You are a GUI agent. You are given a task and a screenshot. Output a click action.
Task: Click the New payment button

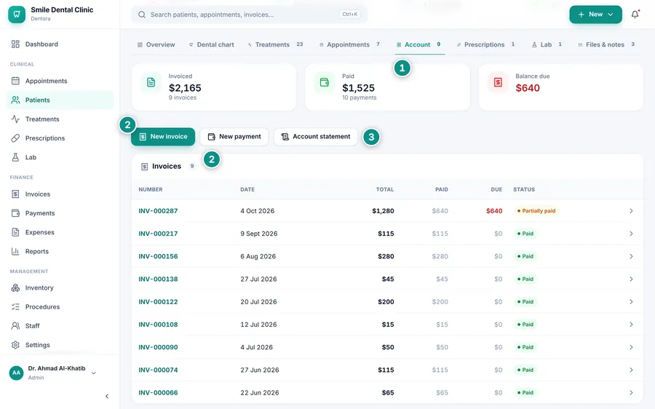234,137
